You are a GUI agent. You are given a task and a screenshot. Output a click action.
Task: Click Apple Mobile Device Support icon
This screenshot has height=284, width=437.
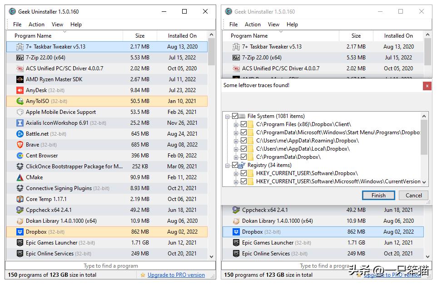click(20, 112)
